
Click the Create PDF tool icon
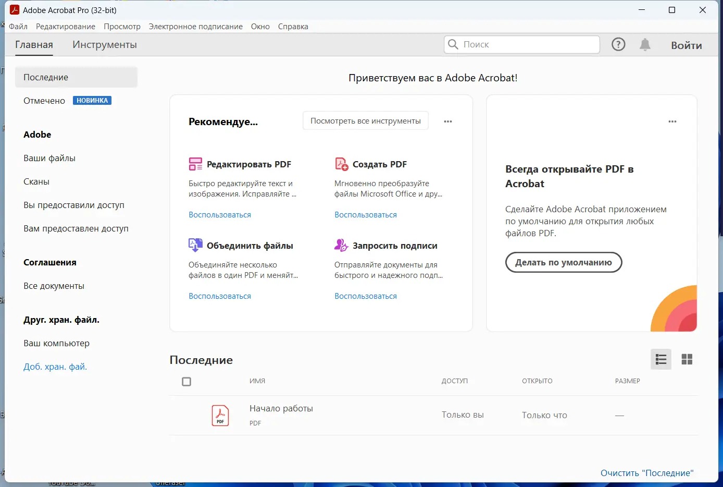click(341, 164)
